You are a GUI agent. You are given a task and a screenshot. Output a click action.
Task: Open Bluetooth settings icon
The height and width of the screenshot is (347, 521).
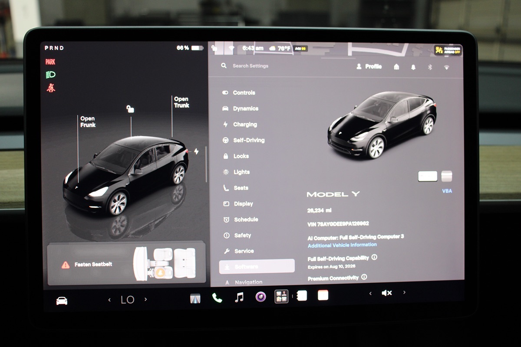coord(430,67)
